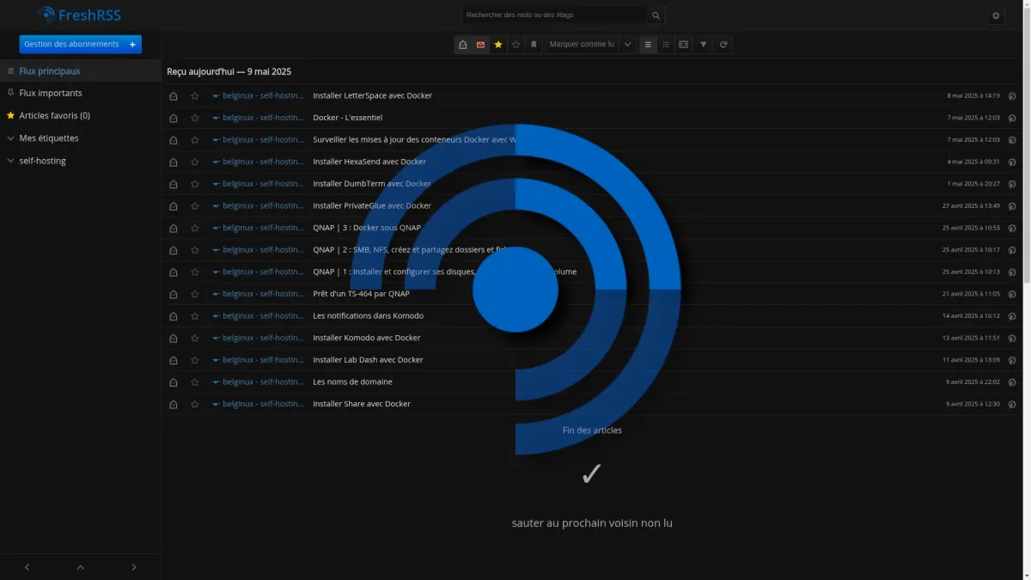
Task: Star 'Installer HexaSend avec Docker'
Action: 195,162
